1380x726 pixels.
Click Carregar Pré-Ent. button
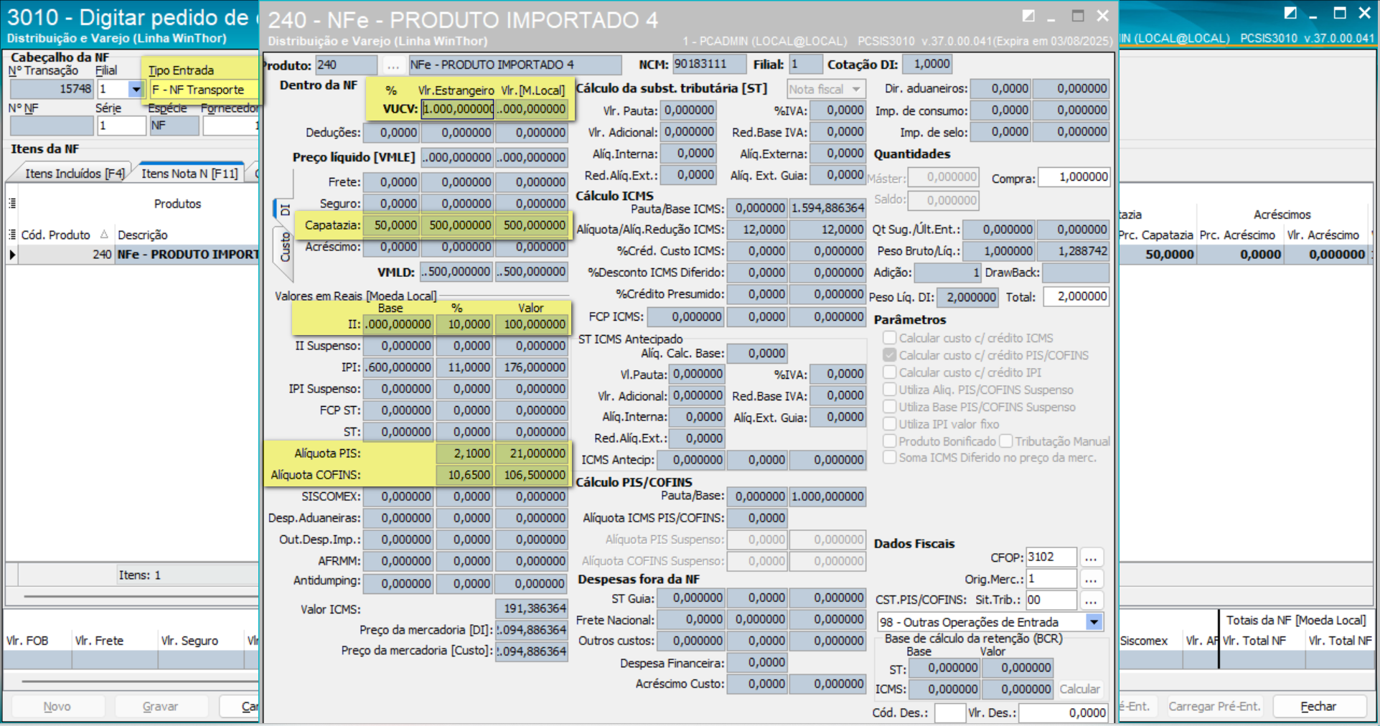(1214, 707)
